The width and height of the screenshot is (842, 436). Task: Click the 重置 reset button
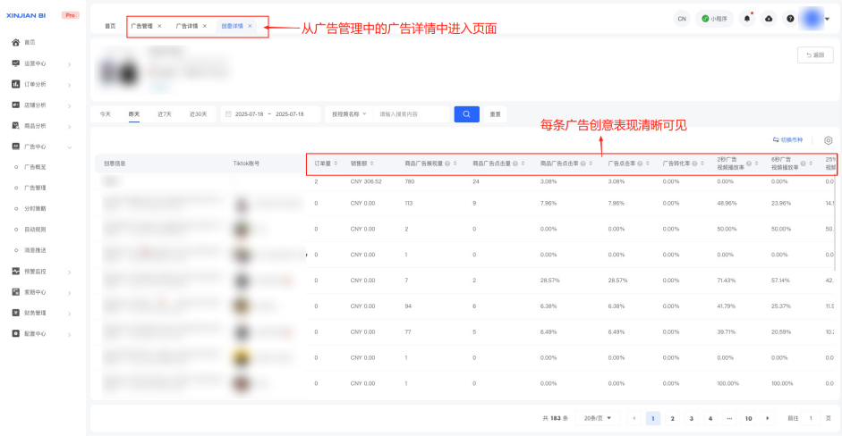(495, 114)
